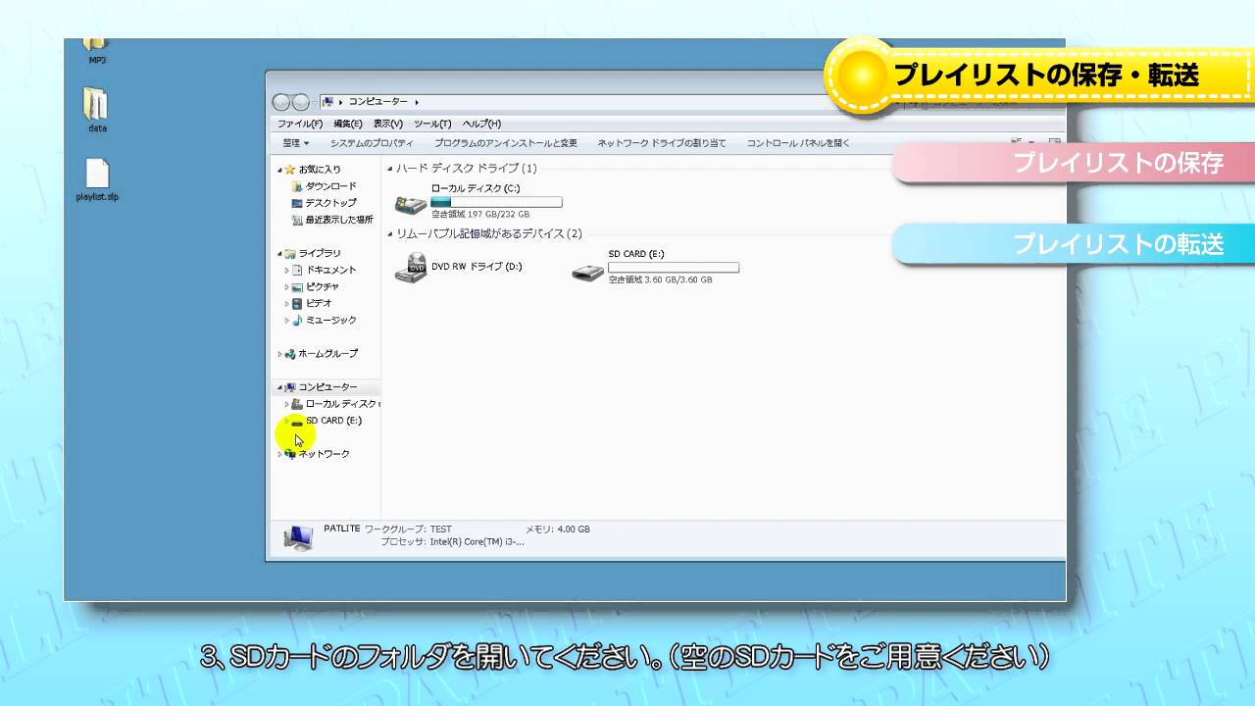Viewport: 1255px width, 706px height.
Task: Select 最近表示した場所 label under favorites
Action: (x=339, y=220)
